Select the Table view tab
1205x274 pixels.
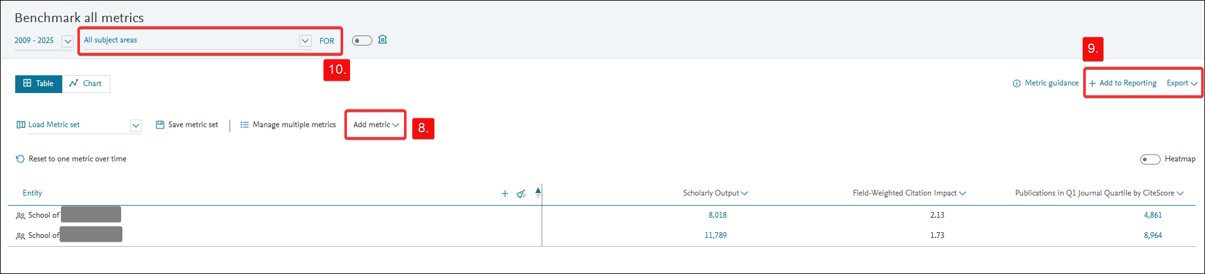point(39,84)
